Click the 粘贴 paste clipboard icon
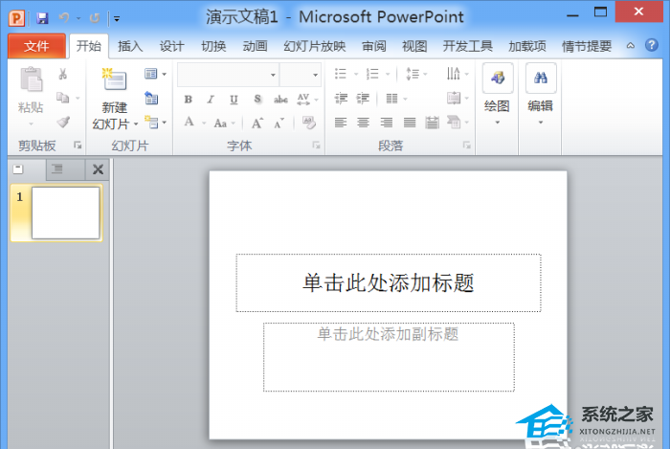 click(32, 79)
